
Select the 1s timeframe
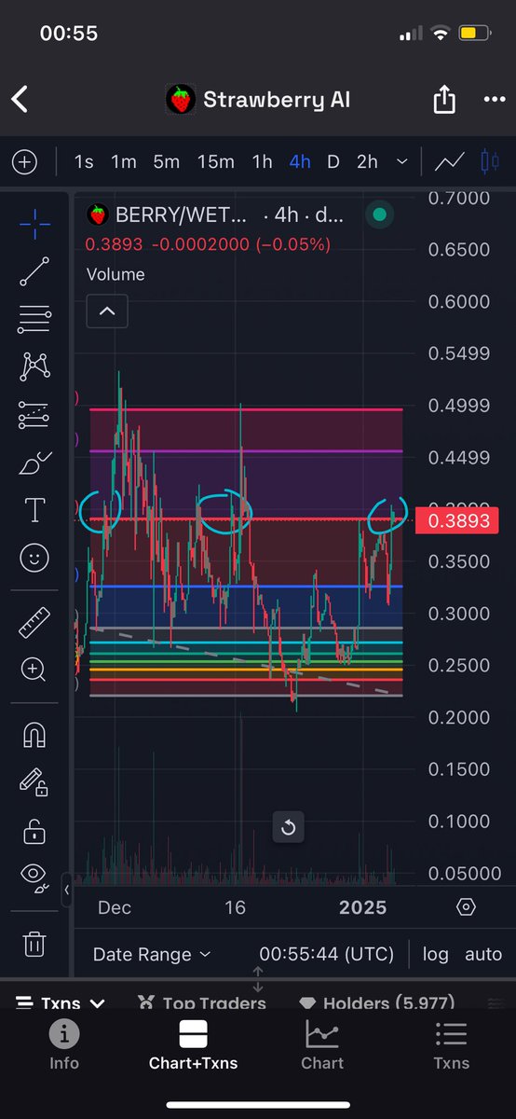84,161
